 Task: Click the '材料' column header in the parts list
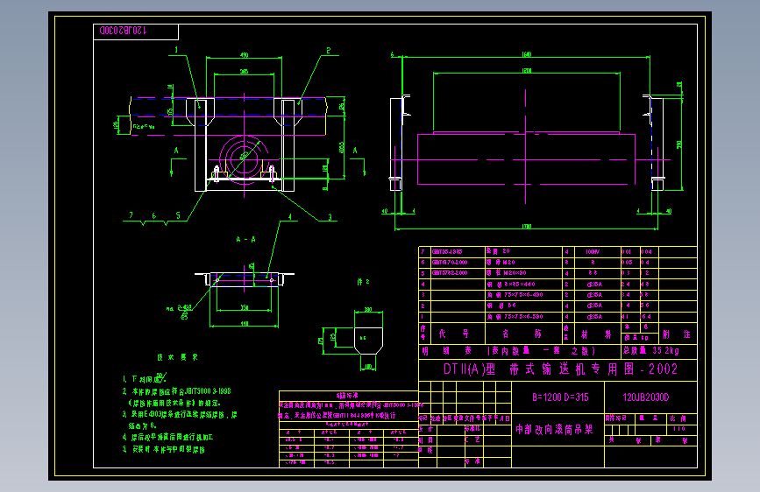597,334
